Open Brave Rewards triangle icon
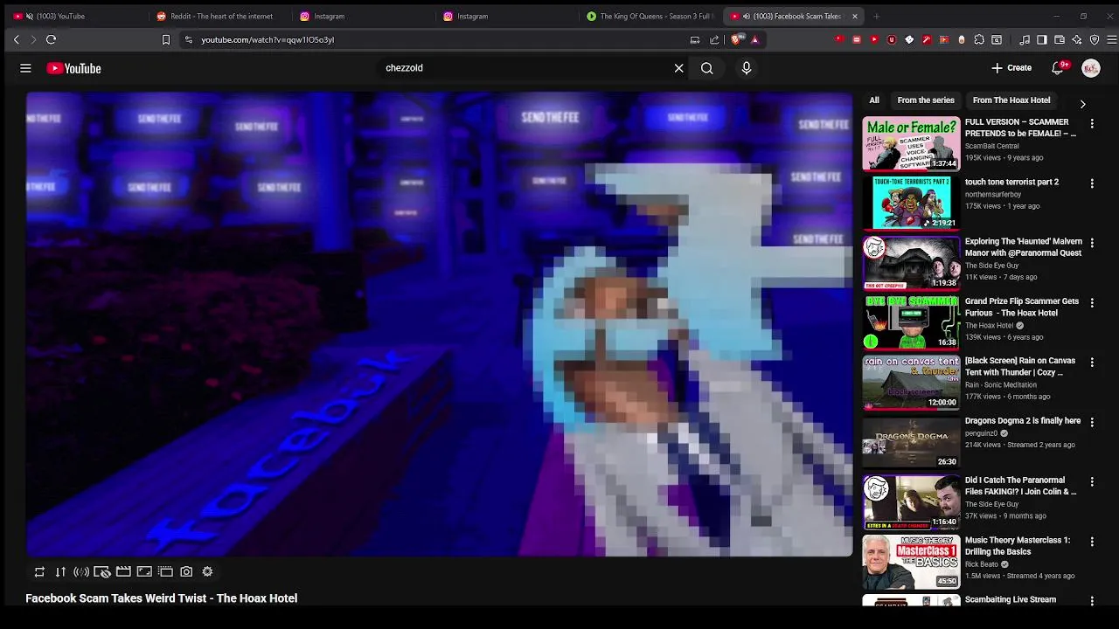 click(754, 39)
